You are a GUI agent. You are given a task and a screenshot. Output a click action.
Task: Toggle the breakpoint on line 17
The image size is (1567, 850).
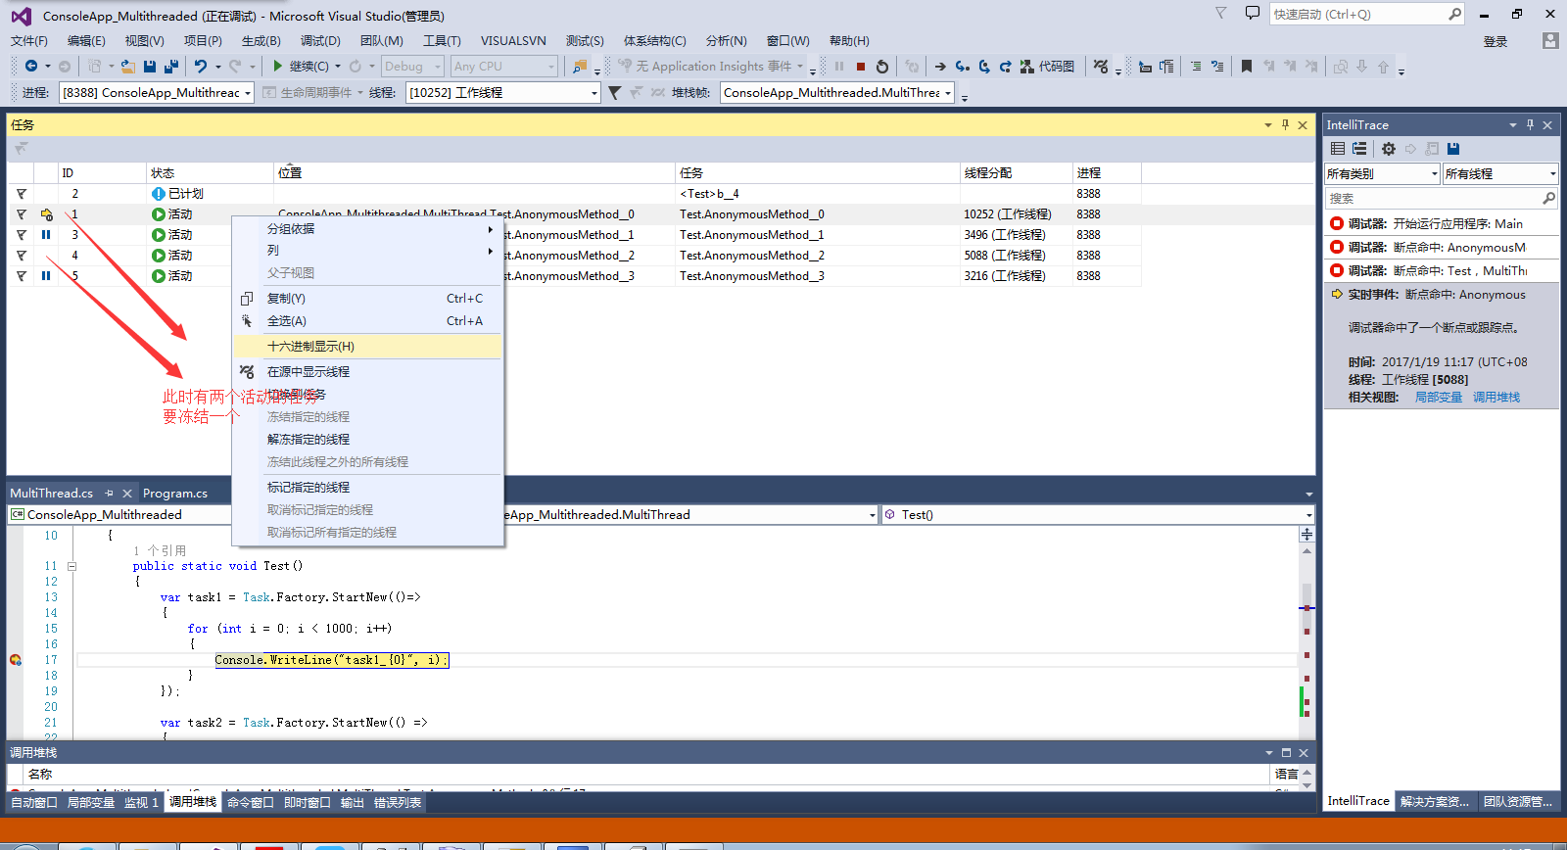pos(15,660)
